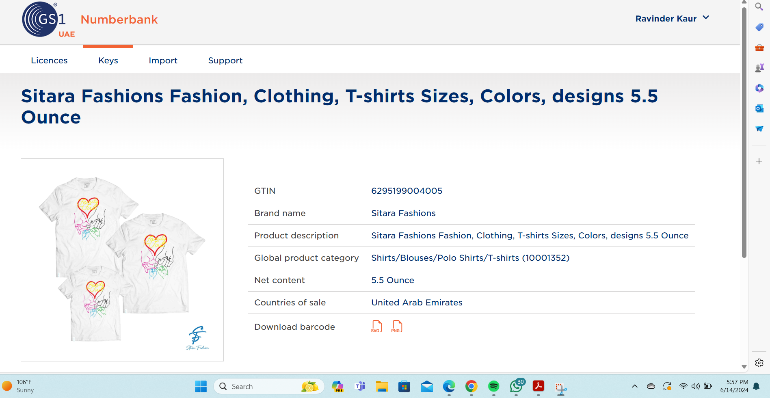Viewport: 770px width, 398px height.
Task: Open Wi-Fi network tray icon
Action: point(683,386)
